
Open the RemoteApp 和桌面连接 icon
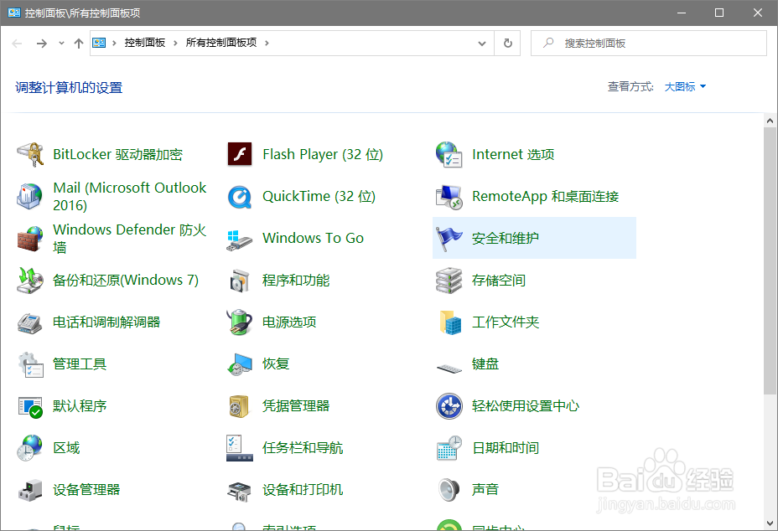pos(449,196)
